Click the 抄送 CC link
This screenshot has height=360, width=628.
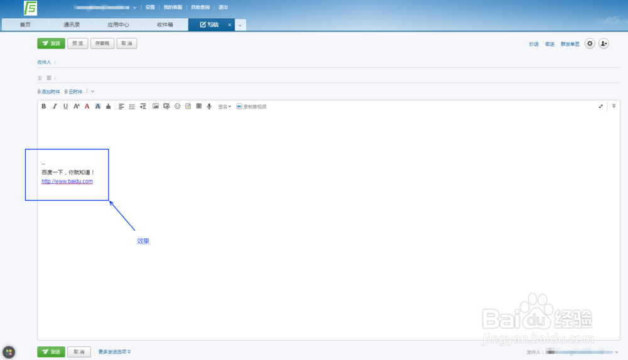click(534, 44)
